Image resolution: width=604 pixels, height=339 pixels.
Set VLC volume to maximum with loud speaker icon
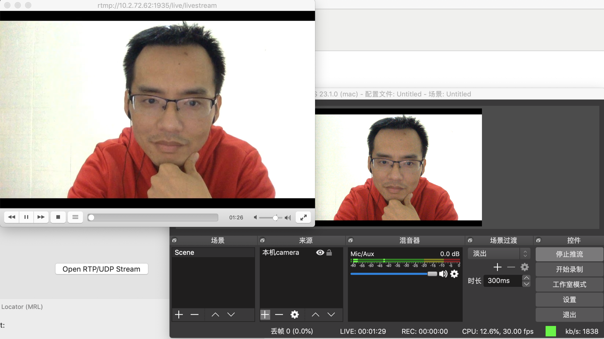tap(288, 218)
